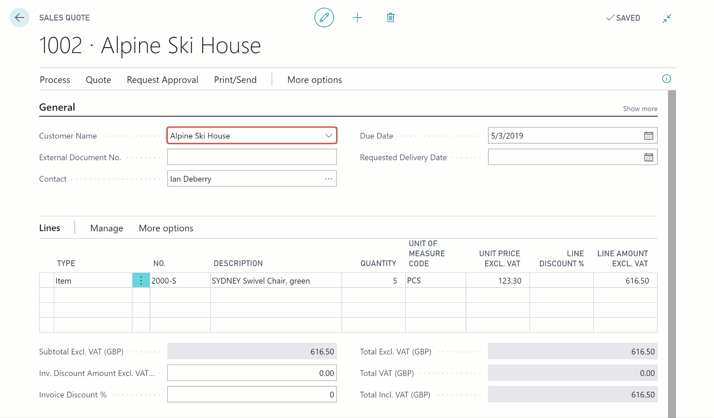
Task: Click the unit price 123.30 cell
Action: click(x=498, y=281)
